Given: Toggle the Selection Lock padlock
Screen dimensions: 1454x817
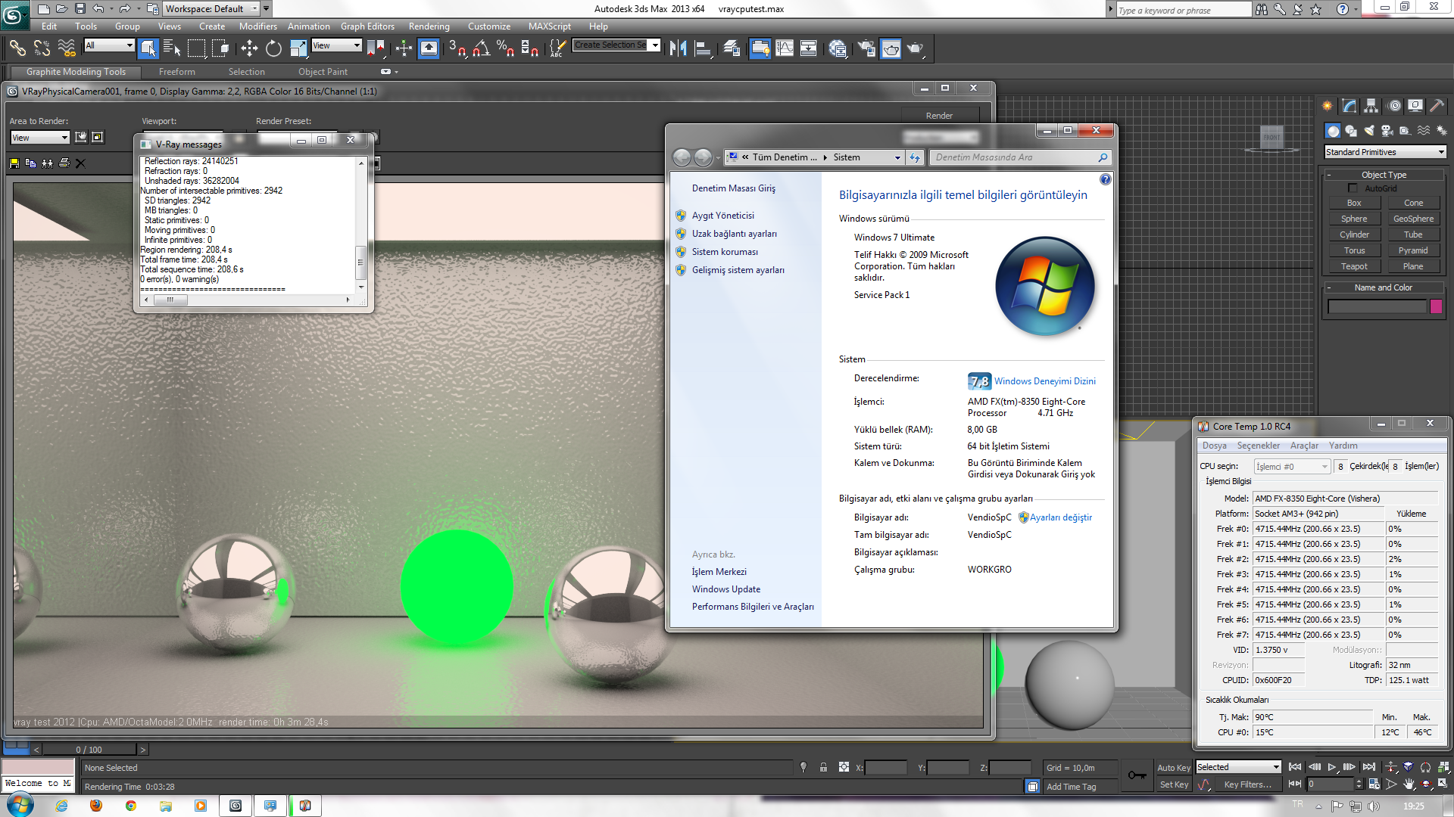Looking at the screenshot, I should 823,768.
